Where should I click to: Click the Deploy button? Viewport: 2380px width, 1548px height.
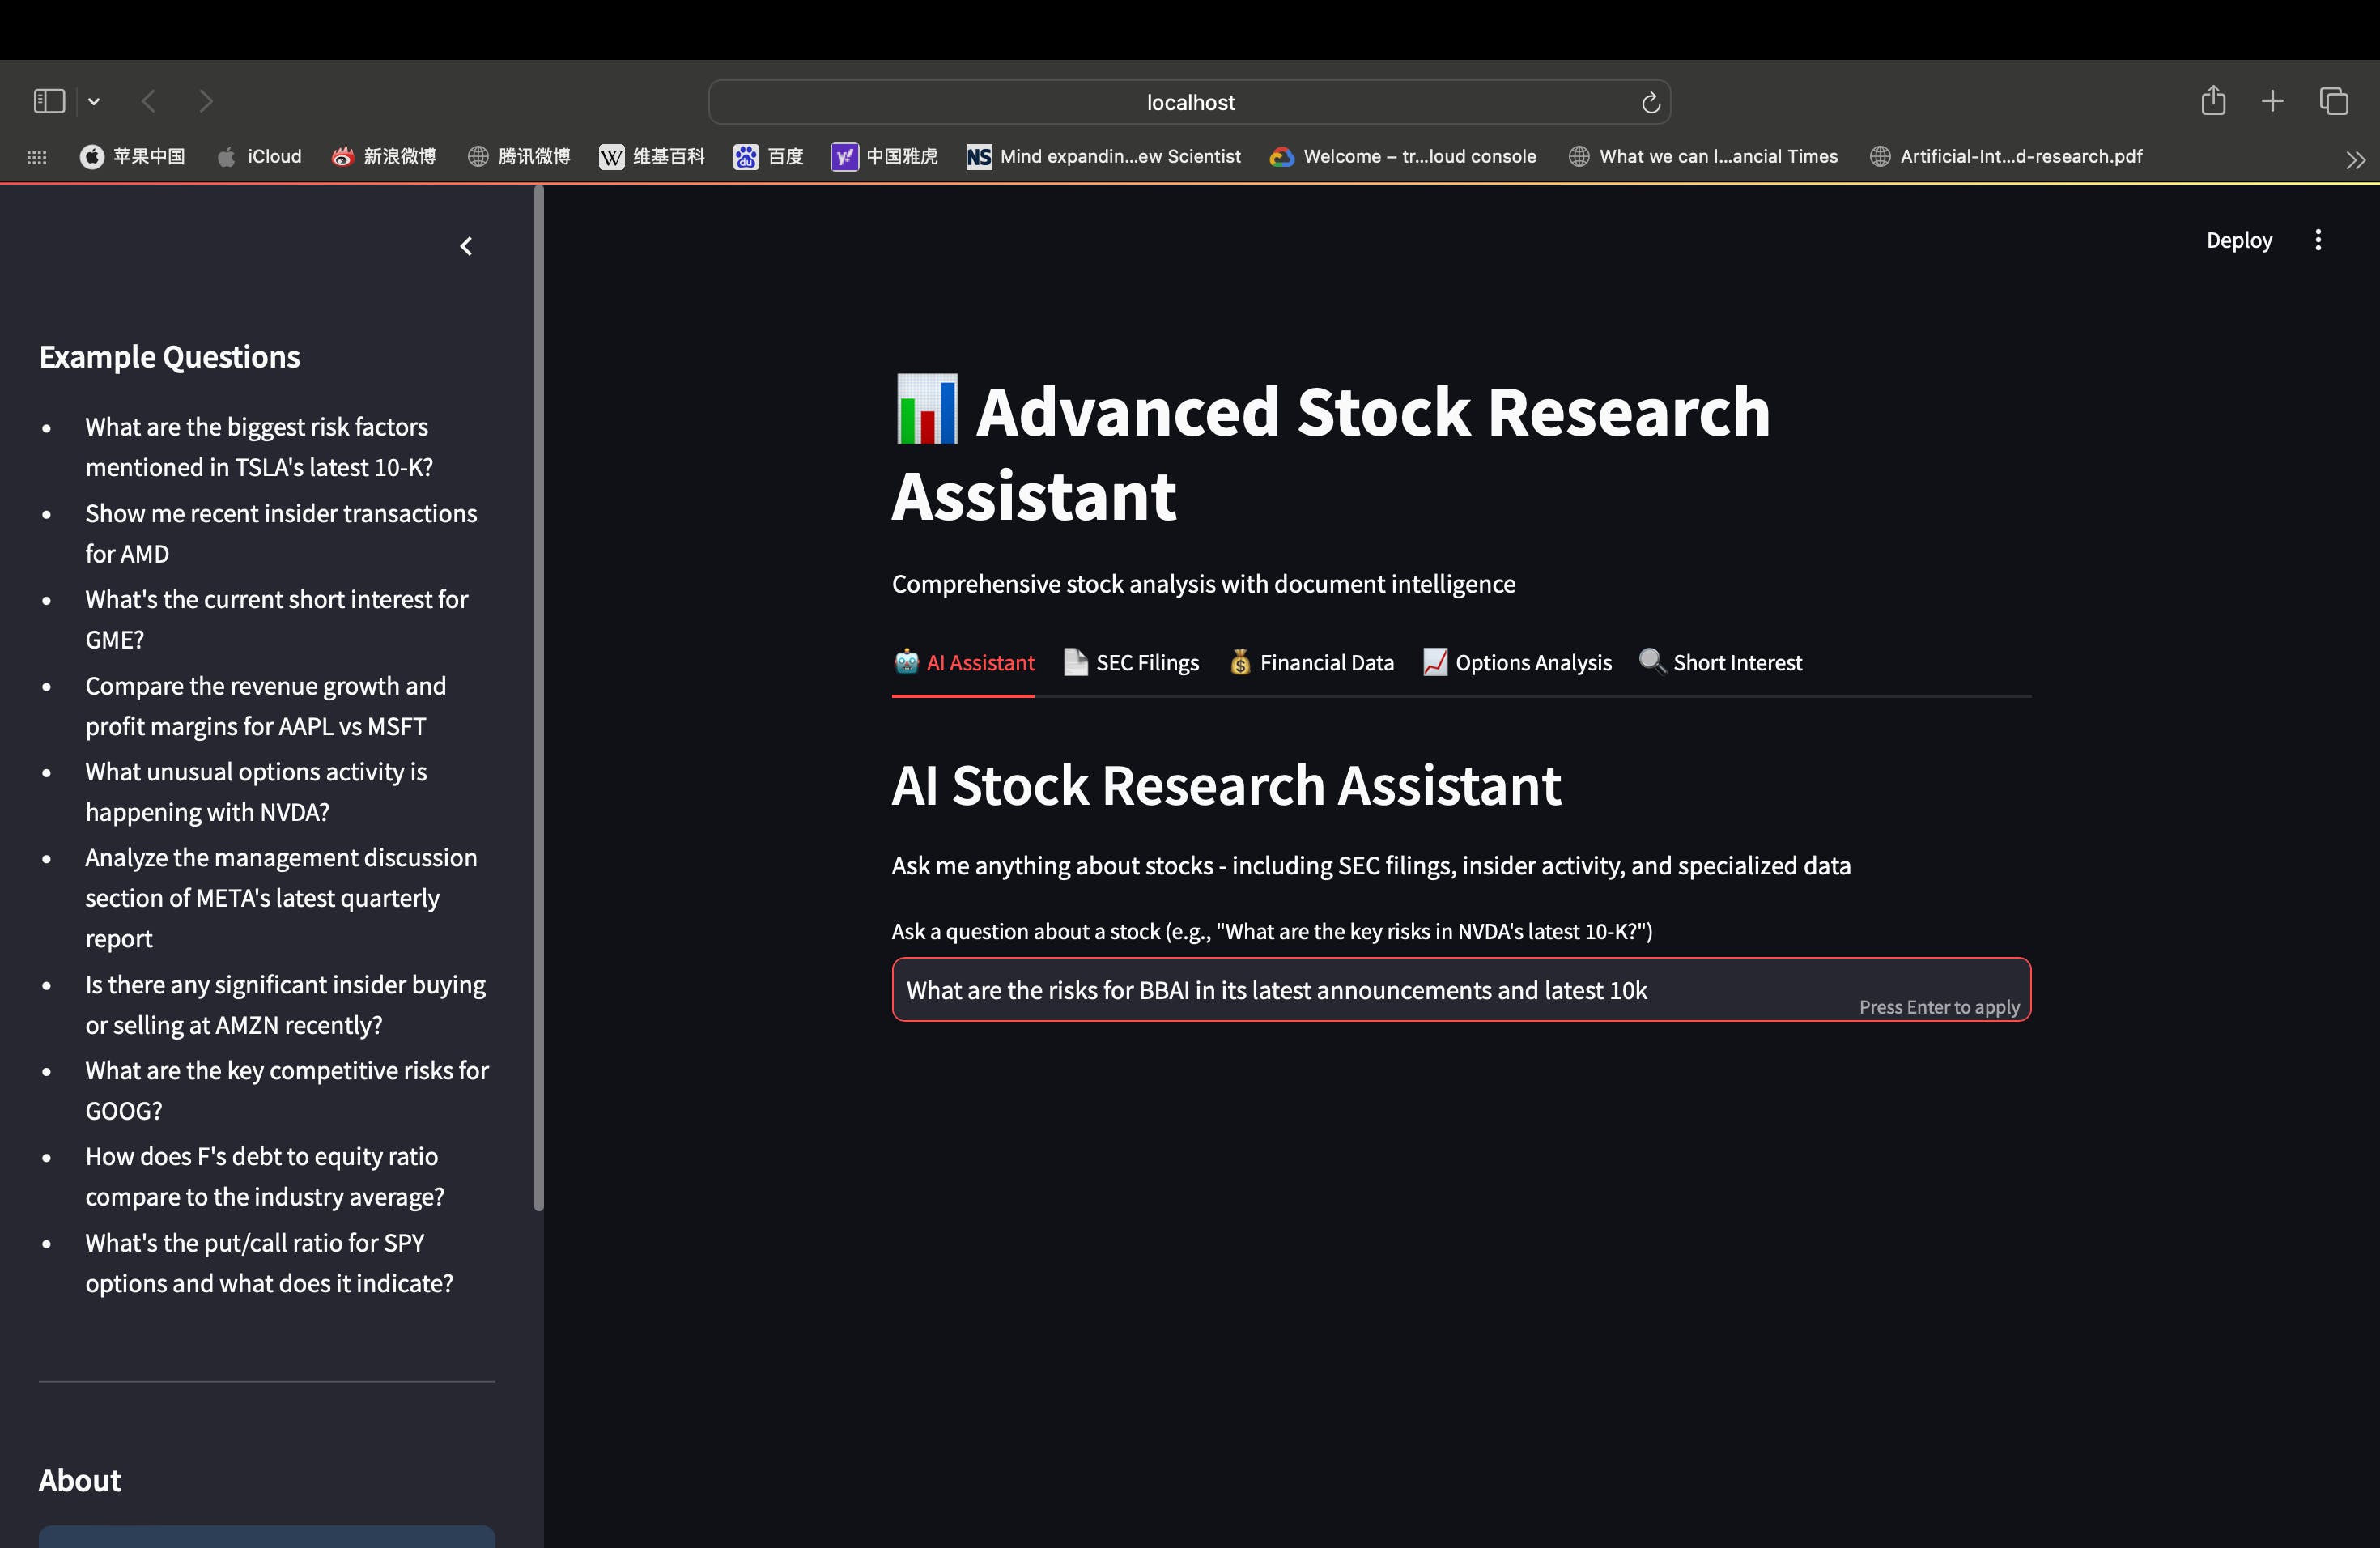click(2238, 240)
